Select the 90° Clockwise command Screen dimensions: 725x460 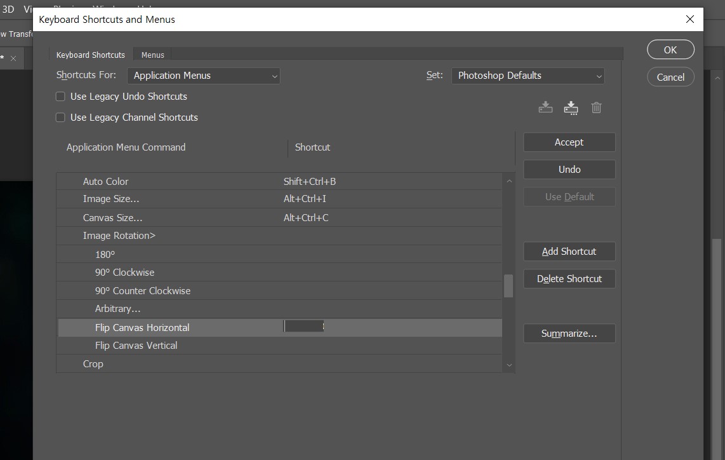[x=279, y=272]
